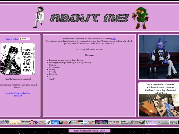179x134 pixels.
Task: Click the whimsical mood smiley indicator
Action: 24,39
